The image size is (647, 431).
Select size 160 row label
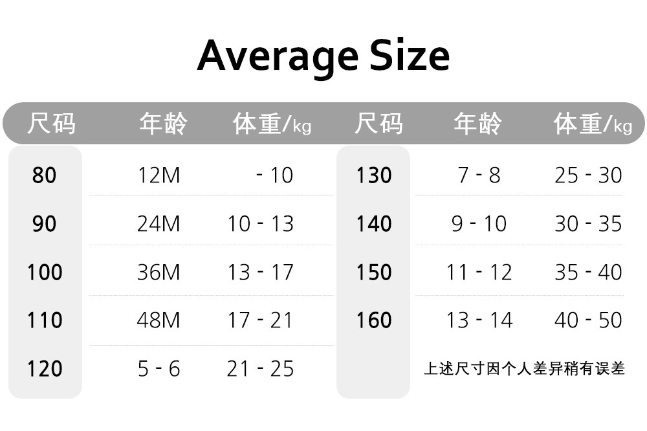(x=374, y=320)
